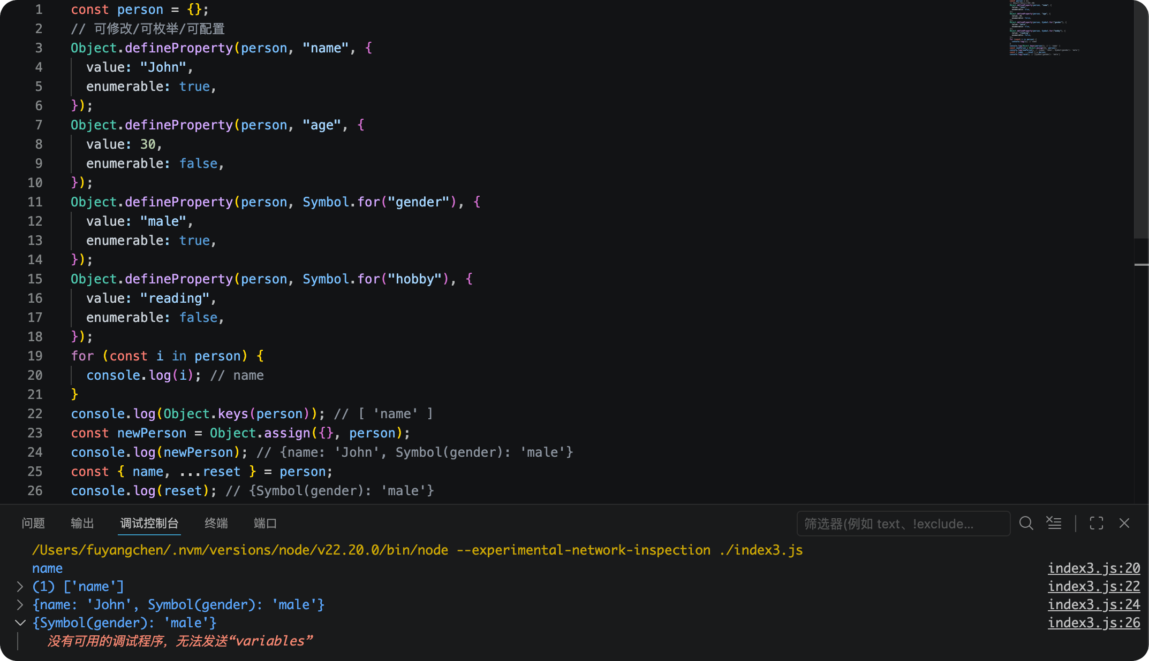Click the "reading" value on line 16

tap(175, 298)
